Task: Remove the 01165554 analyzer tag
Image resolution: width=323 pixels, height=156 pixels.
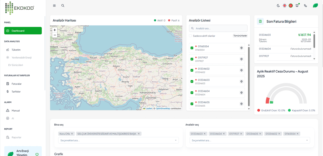Action: [298, 134]
